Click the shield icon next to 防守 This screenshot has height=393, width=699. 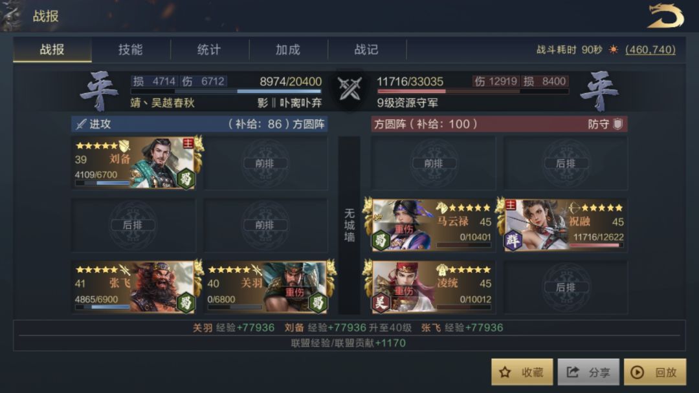(x=618, y=123)
